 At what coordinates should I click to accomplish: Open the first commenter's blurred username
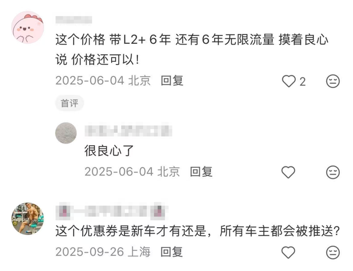click(x=74, y=20)
